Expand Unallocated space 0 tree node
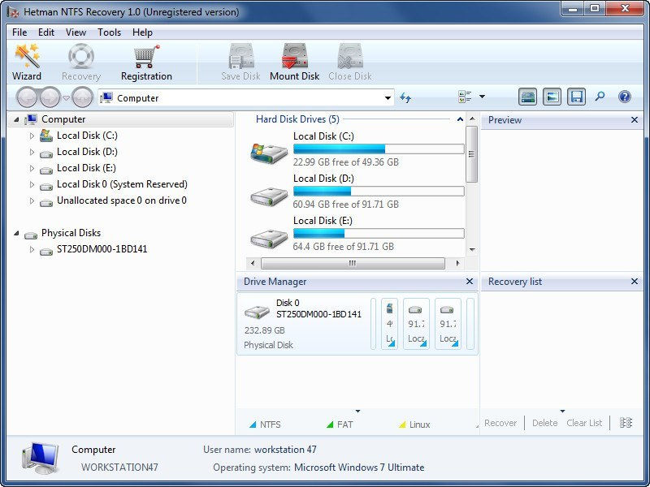Viewport: 650px width, 487px height. (x=32, y=200)
